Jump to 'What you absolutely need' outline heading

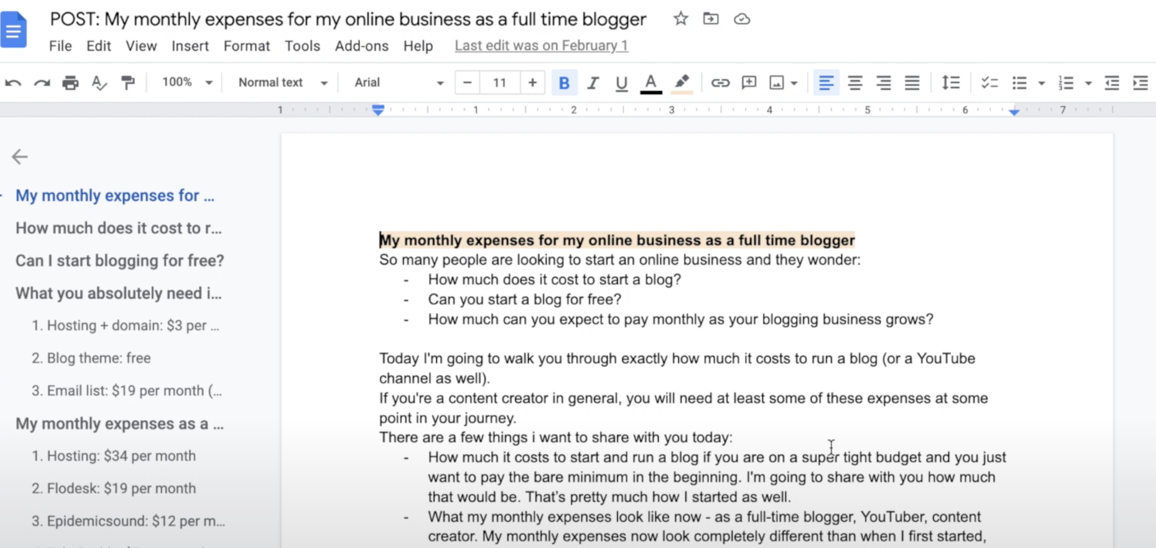tap(118, 293)
